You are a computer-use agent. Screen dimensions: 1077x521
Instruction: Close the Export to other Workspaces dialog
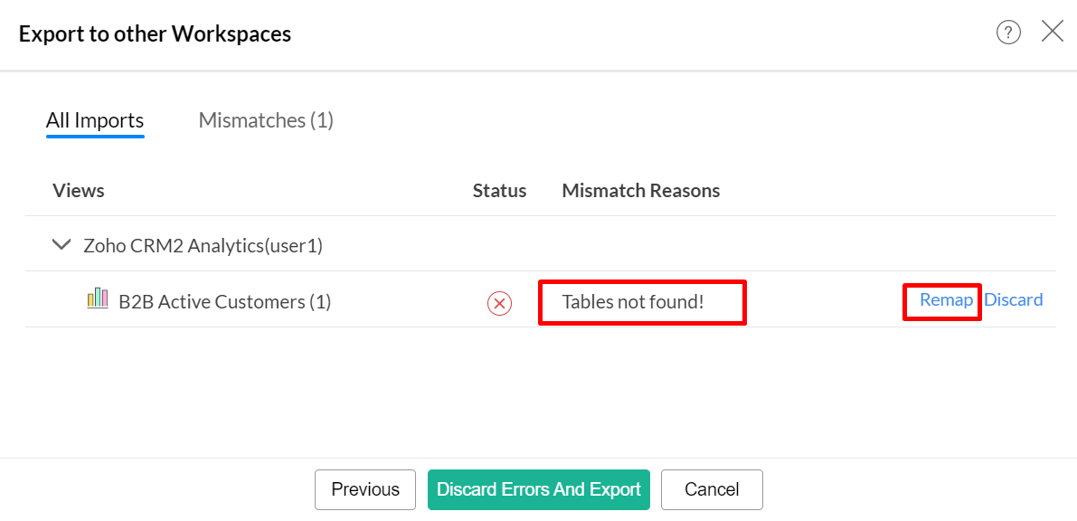pos(1053,32)
